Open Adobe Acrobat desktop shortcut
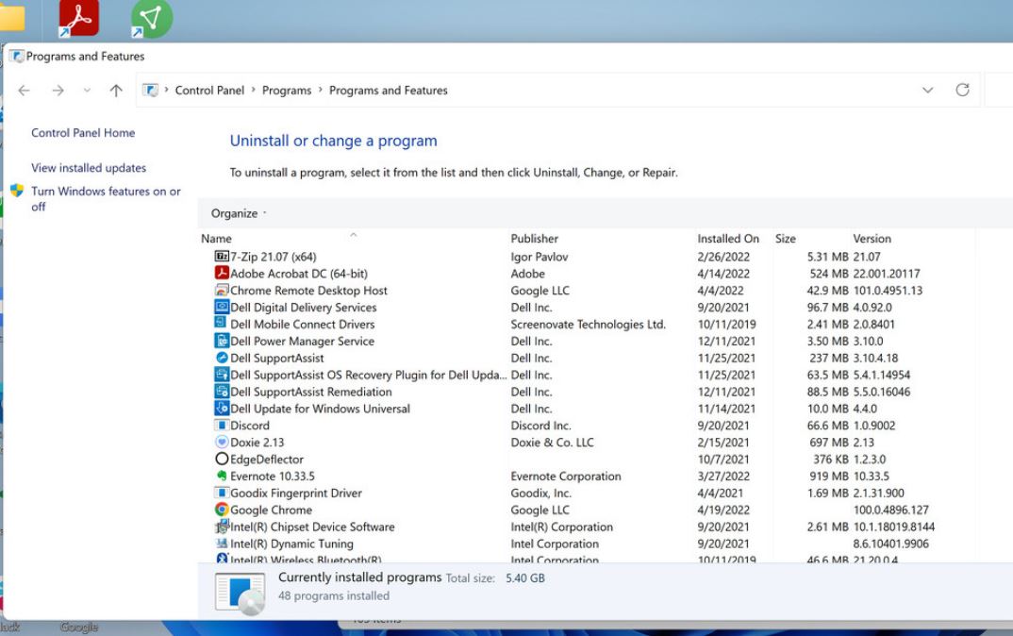This screenshot has width=1013, height=636. [x=78, y=18]
